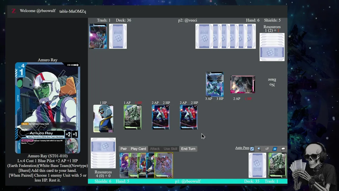Screen dimensions: 339x191
Task: End the current turn
Action: 188,149
